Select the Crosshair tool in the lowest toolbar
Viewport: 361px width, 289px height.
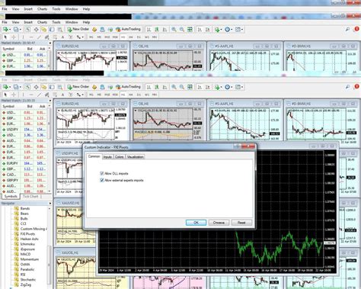coord(14,95)
